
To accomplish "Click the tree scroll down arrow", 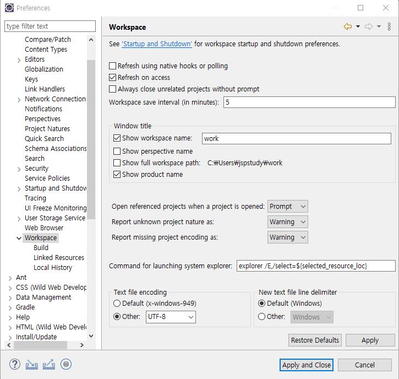I will [x=91, y=336].
